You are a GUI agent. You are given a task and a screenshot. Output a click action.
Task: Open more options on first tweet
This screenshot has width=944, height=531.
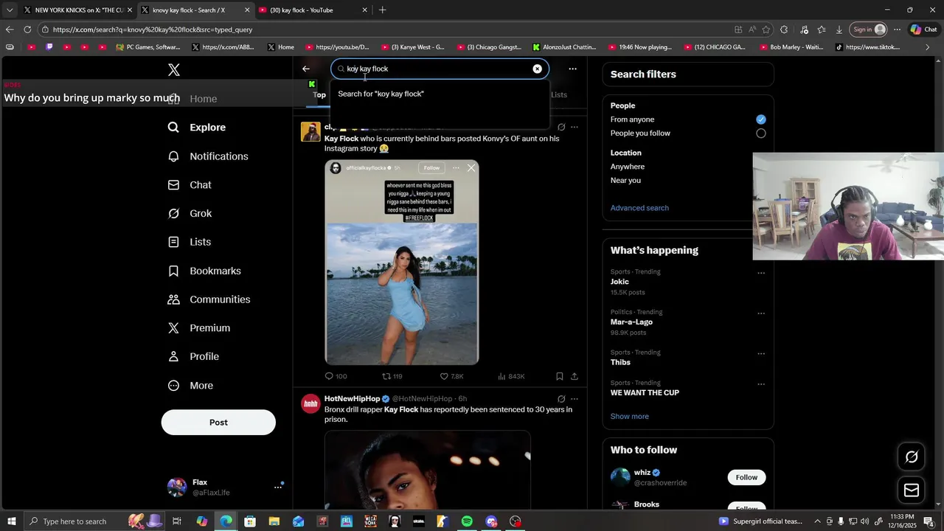pyautogui.click(x=574, y=127)
